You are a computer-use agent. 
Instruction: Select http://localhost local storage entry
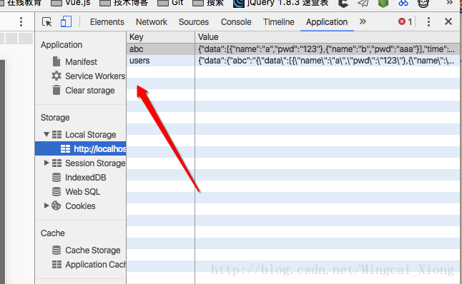tap(80, 148)
